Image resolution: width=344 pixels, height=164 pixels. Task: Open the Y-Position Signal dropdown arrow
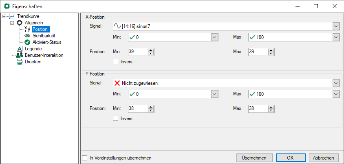pyautogui.click(x=336, y=83)
